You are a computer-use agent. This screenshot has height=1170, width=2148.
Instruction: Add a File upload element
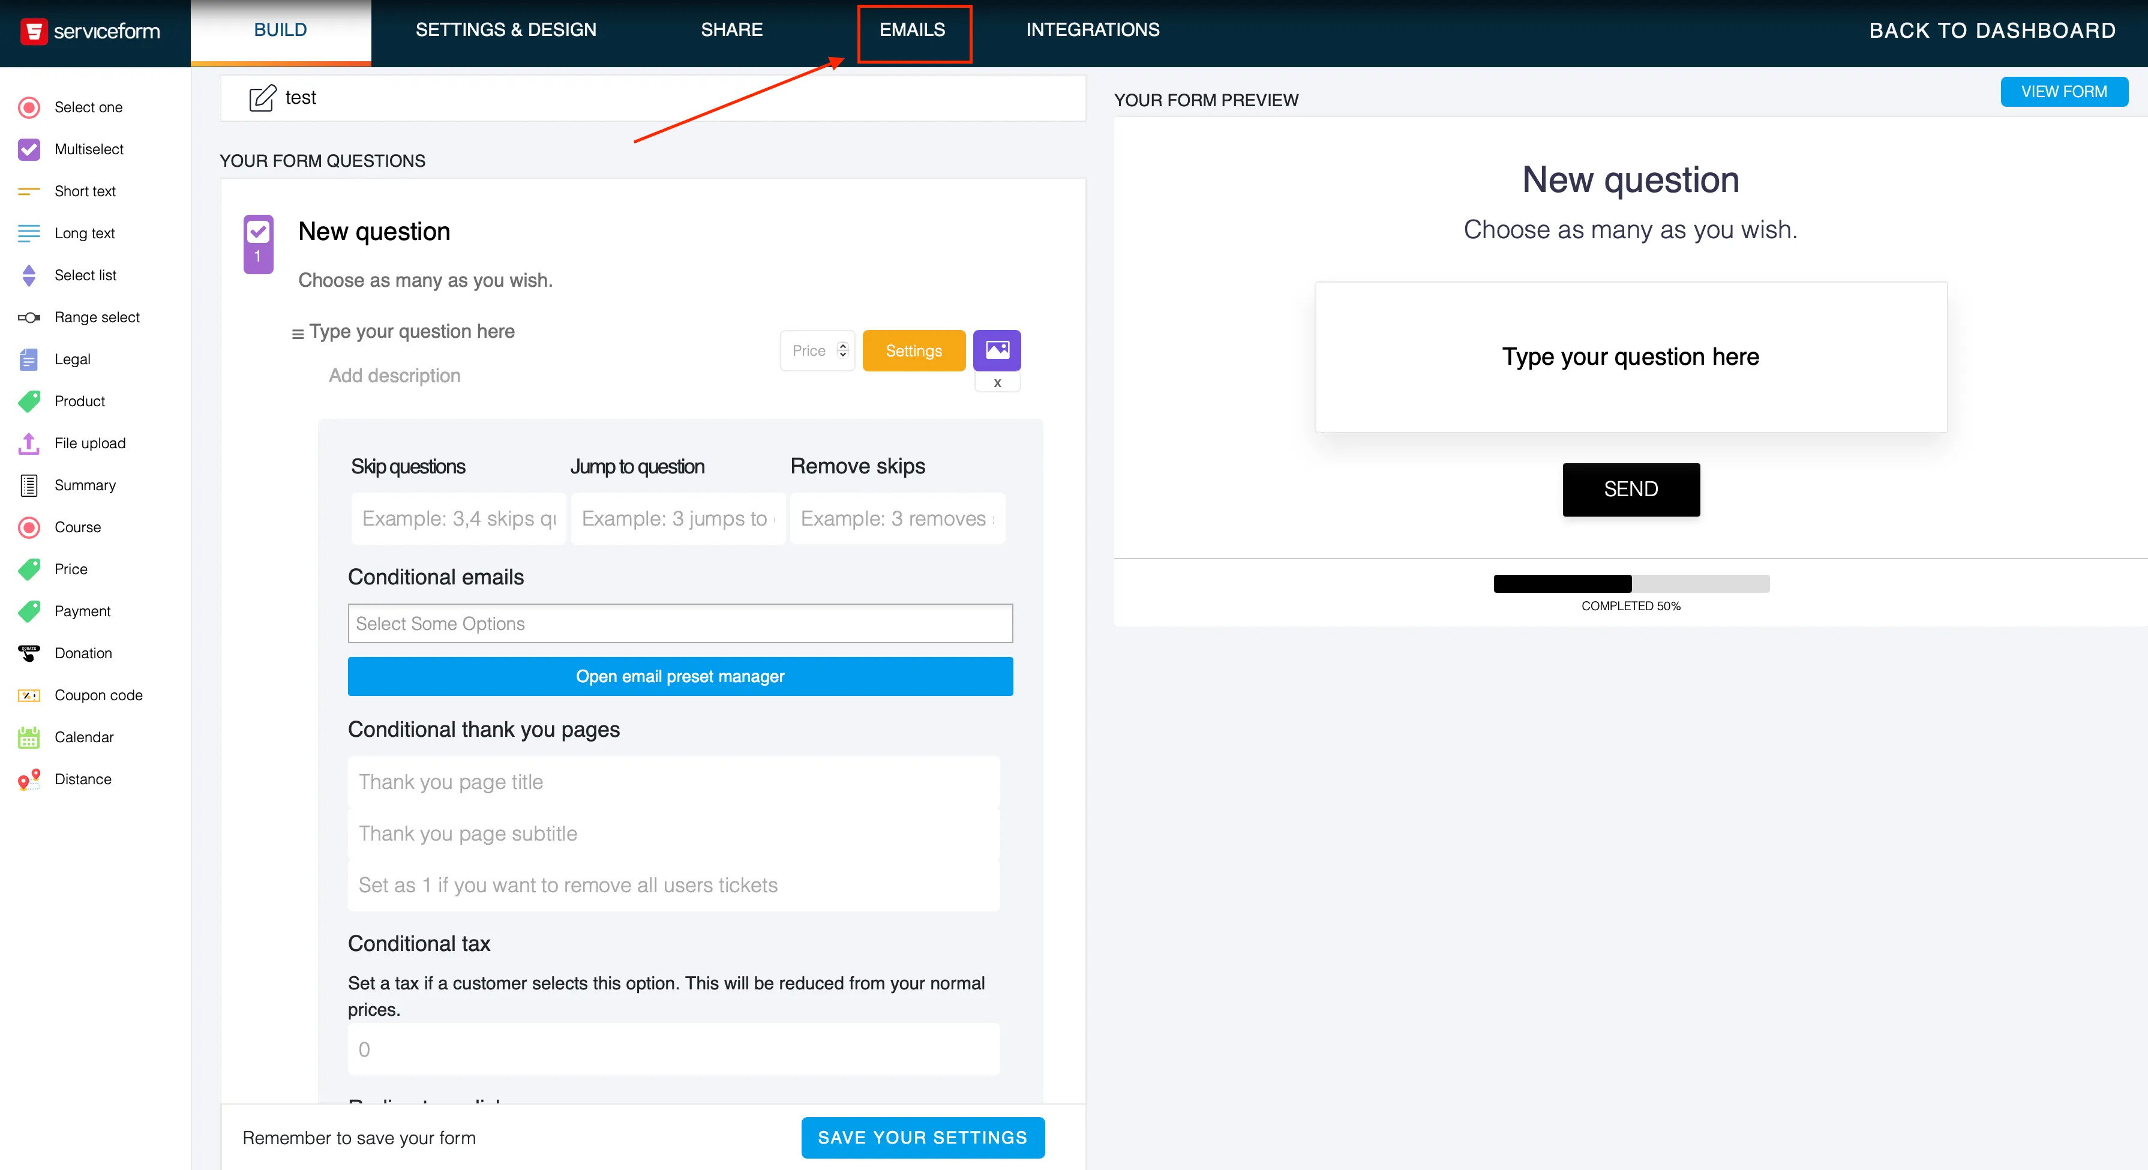click(x=72, y=443)
